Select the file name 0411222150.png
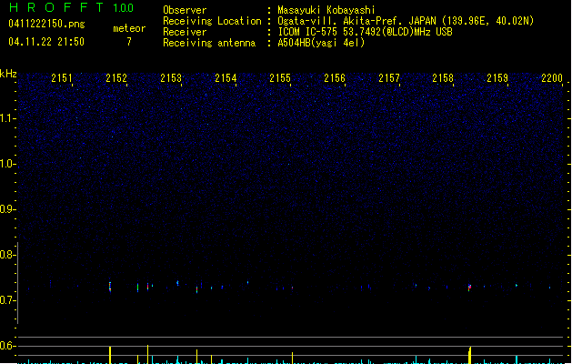Screen dimensions: 572x364 tap(46, 24)
